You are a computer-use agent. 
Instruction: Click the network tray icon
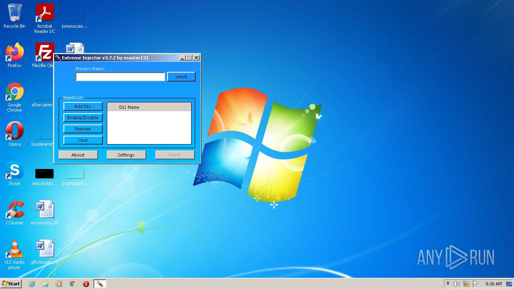466,284
